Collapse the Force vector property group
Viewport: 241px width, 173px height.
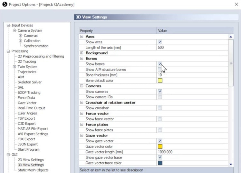(x=82, y=114)
